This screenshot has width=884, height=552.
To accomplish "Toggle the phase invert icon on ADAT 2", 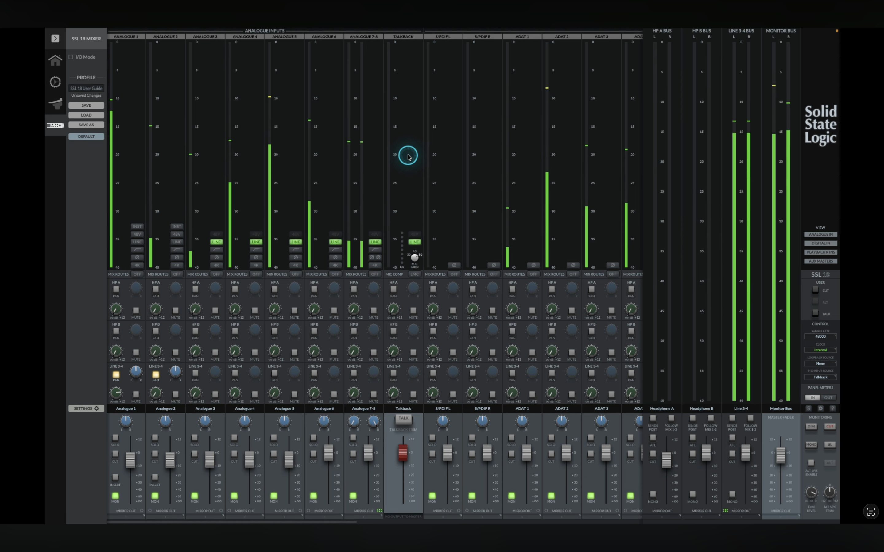I will click(573, 265).
